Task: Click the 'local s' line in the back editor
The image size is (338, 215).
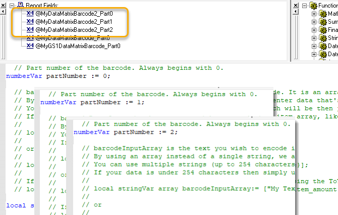Action: click(x=20, y=205)
